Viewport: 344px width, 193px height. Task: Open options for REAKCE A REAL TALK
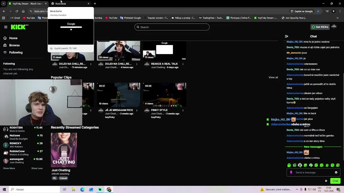183,64
